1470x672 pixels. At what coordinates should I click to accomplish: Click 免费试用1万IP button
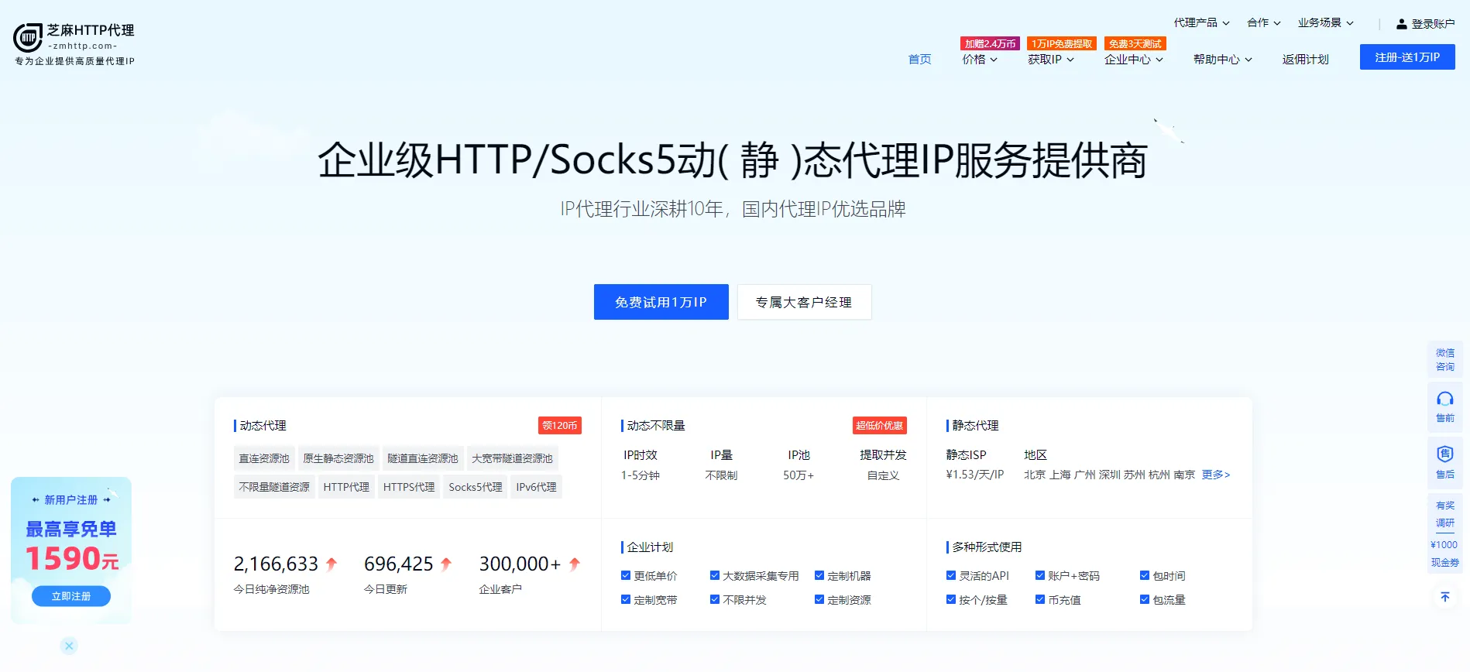point(661,302)
